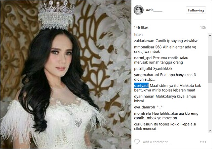Screen dimensions: 212x149
Task: Click eva_damroh commenter name
Action: [x=144, y=107]
